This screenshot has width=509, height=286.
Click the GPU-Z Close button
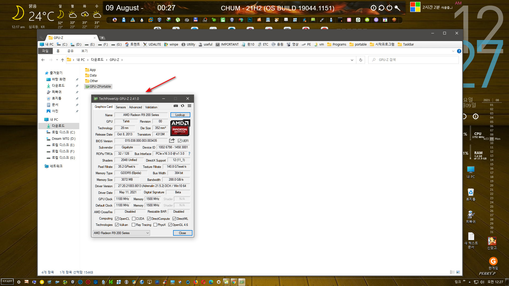pyautogui.click(x=182, y=233)
